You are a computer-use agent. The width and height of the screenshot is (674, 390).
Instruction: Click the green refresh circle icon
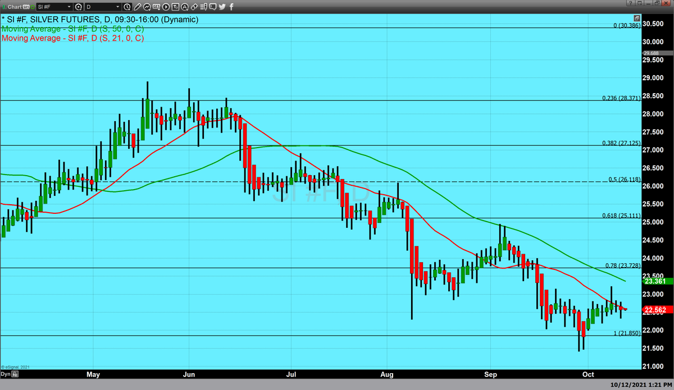[x=33, y=7]
